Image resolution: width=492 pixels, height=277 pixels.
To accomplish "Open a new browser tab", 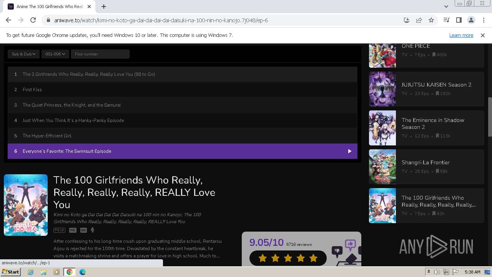I will click(104, 6).
